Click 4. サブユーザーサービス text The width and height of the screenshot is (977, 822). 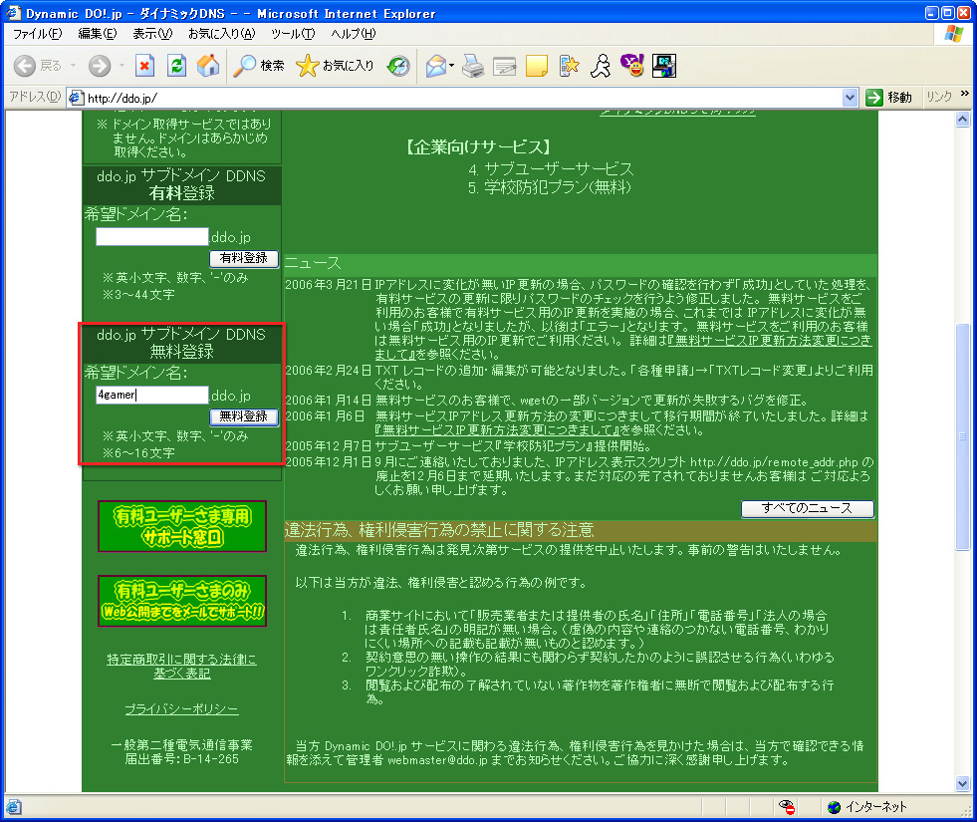[551, 169]
